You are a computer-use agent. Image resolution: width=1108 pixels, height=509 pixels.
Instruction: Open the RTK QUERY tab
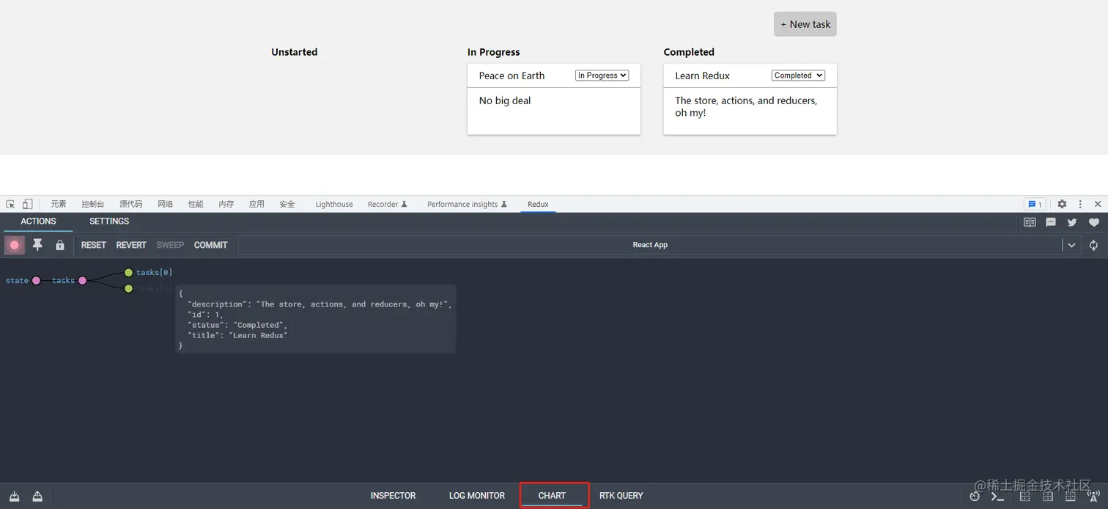point(621,496)
